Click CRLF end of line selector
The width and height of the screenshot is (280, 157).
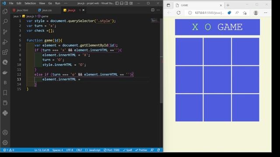tap(79, 150)
